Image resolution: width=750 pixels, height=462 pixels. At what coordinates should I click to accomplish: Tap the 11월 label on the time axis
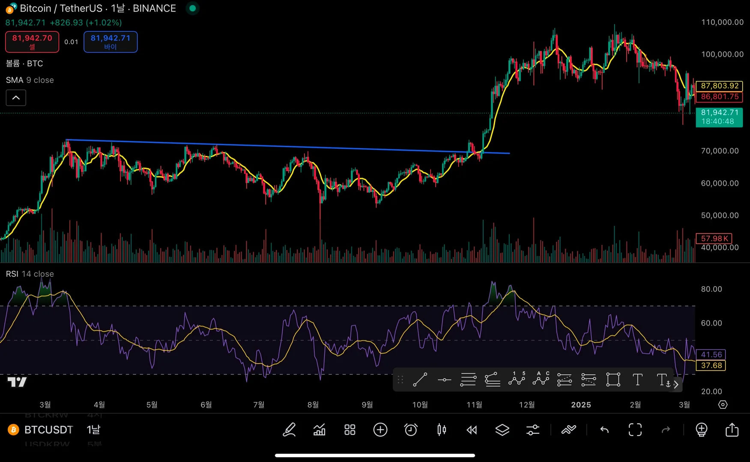coord(474,405)
